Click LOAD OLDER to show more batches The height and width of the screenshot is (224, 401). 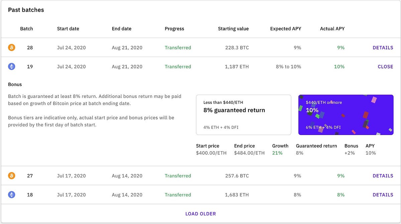(200, 214)
